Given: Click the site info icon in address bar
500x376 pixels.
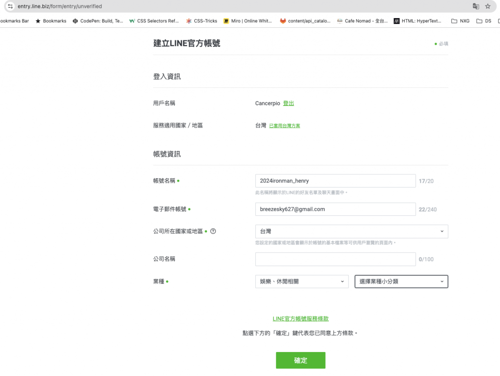Looking at the screenshot, I should click(10, 6).
